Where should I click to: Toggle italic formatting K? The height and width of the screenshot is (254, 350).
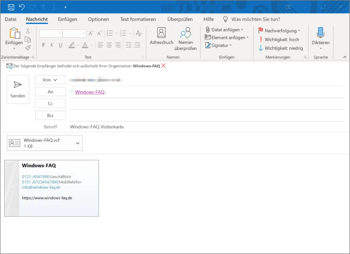(52, 45)
